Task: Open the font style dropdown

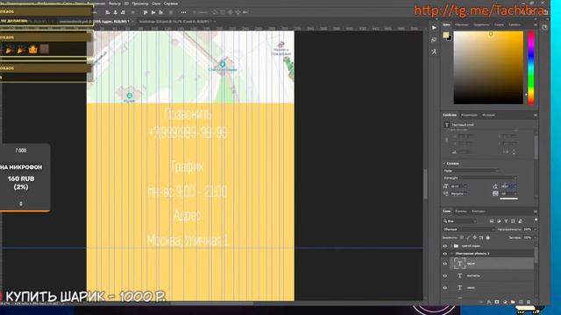Action: tap(480, 178)
